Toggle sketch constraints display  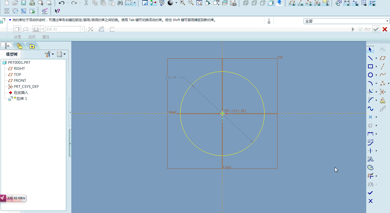355,3
